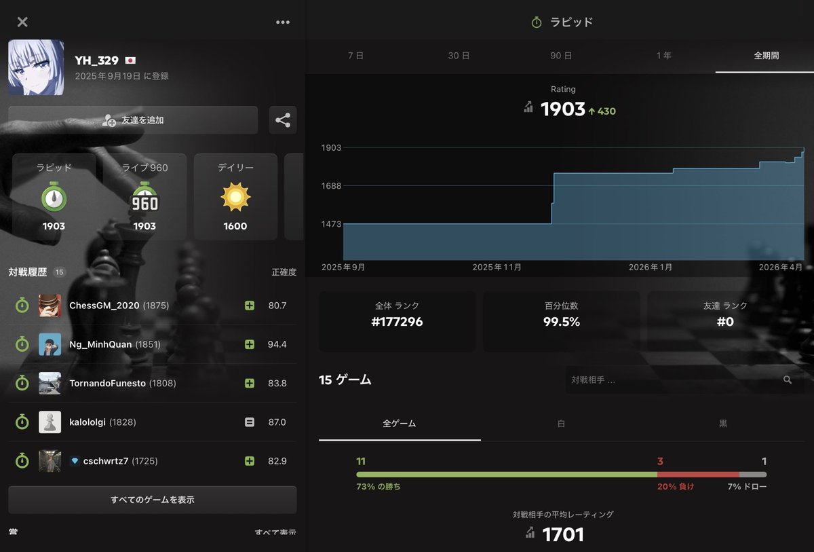Click accuracy value 94.4
The width and height of the screenshot is (814, 552).
click(277, 344)
